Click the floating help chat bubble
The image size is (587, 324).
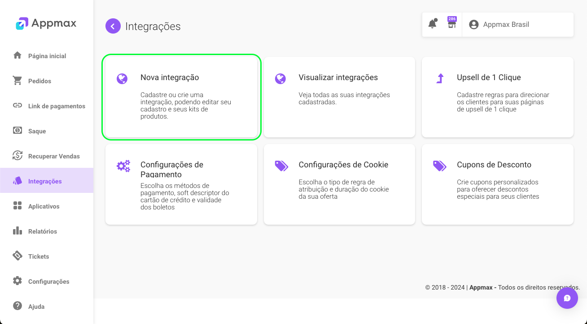click(567, 298)
